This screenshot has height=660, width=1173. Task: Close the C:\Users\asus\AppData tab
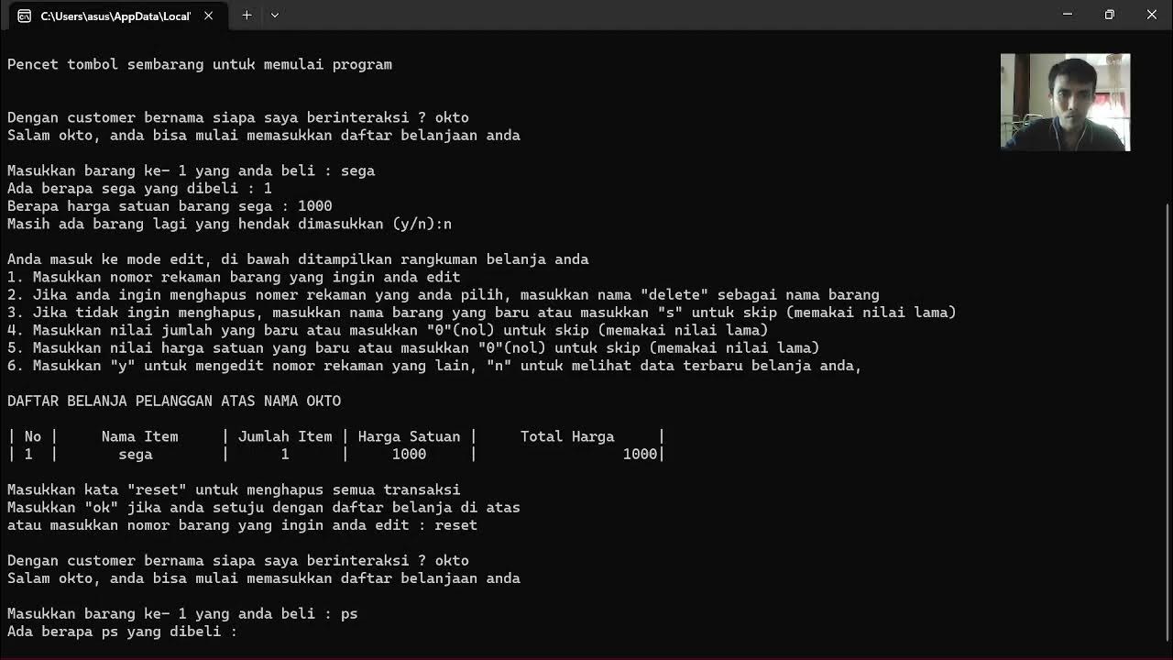(209, 16)
